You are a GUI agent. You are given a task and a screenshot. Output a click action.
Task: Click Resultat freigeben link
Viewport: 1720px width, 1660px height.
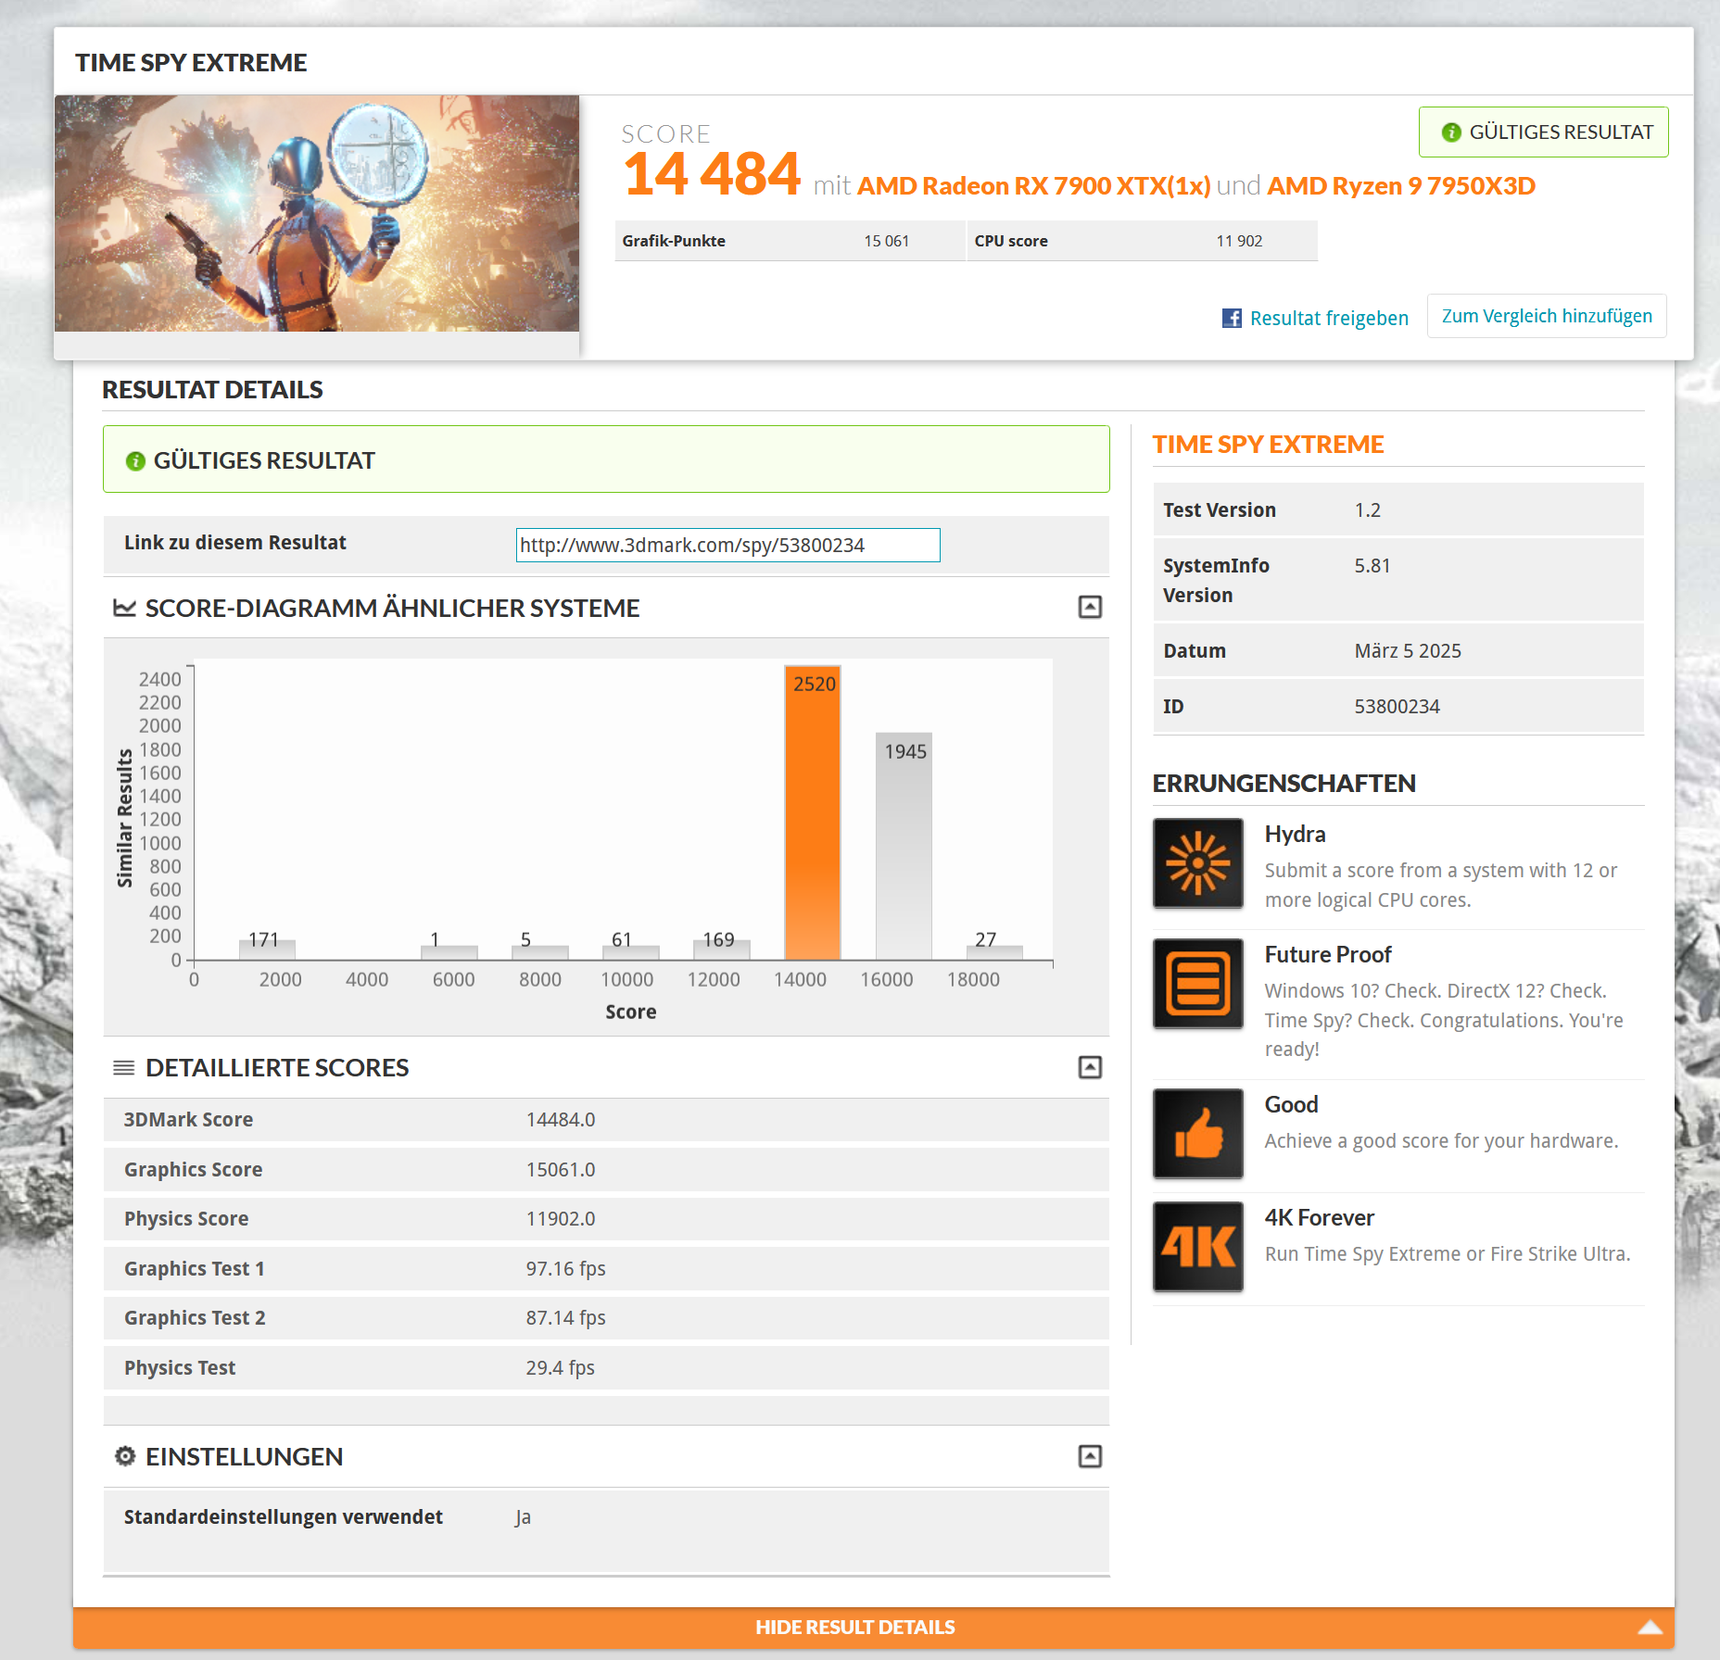pyautogui.click(x=1329, y=318)
